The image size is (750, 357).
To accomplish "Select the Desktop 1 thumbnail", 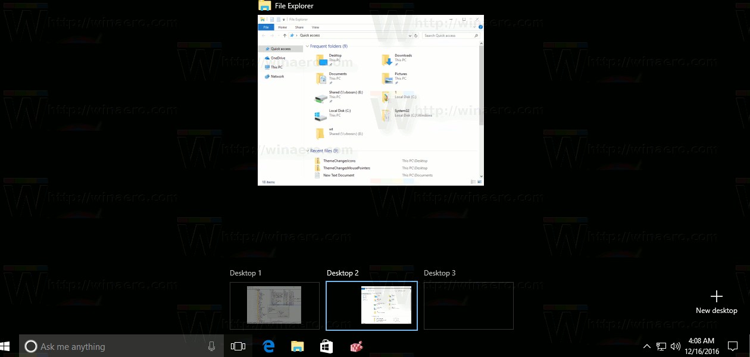I will tap(274, 305).
